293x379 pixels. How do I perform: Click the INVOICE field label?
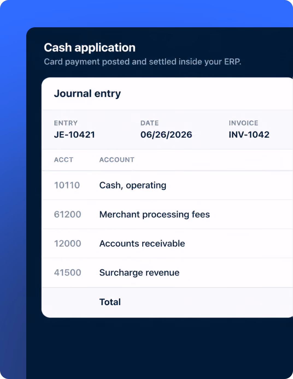pyautogui.click(x=243, y=123)
